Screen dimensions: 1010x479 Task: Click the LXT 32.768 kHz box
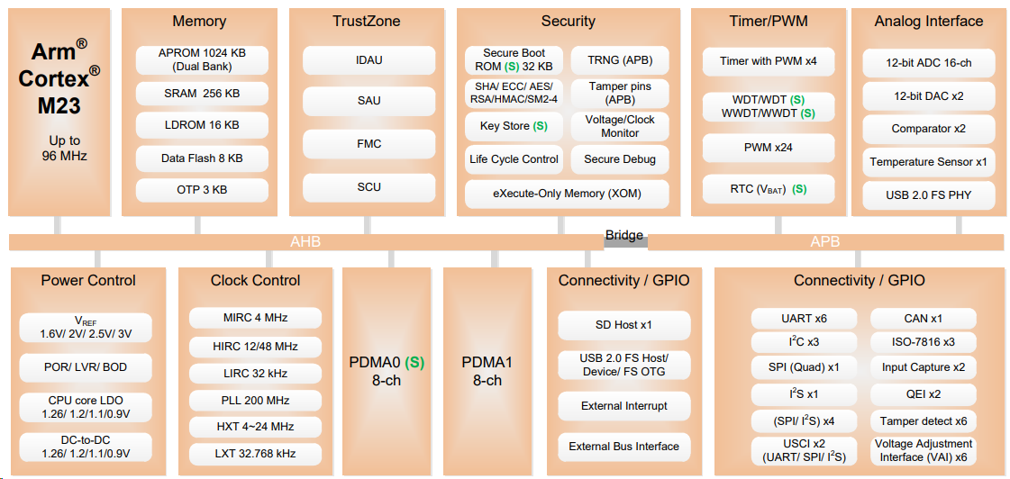pos(255,454)
